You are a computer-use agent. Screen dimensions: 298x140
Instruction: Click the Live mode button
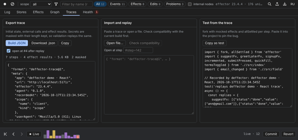tap(34, 134)
